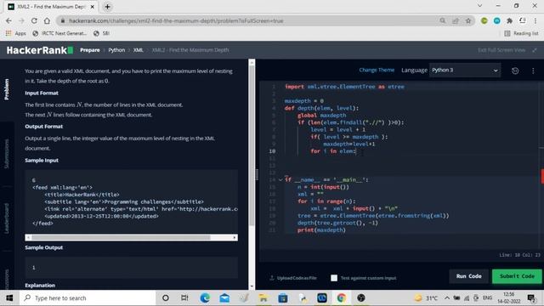Screen dimensions: 544x306
Task: Go back in browser history
Action: (x=8, y=20)
